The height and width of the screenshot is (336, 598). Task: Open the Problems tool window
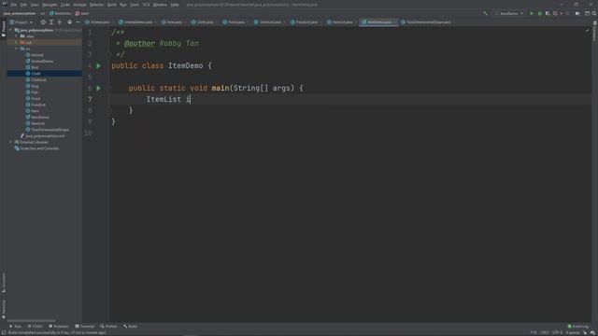pyautogui.click(x=58, y=326)
